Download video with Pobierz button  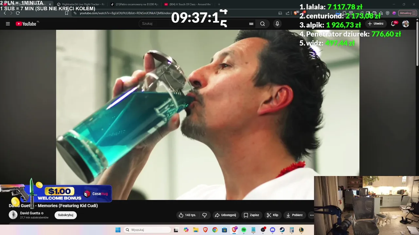(x=294, y=215)
